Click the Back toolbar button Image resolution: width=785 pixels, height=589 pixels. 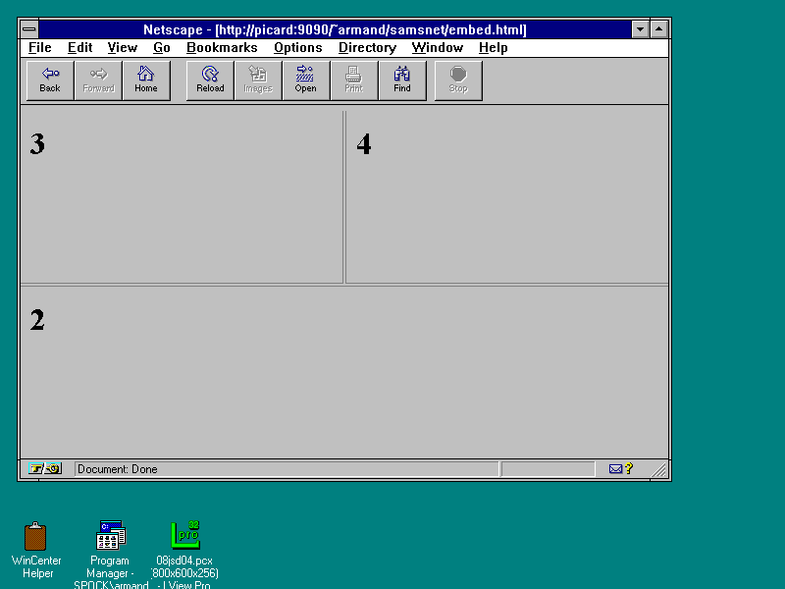point(50,80)
